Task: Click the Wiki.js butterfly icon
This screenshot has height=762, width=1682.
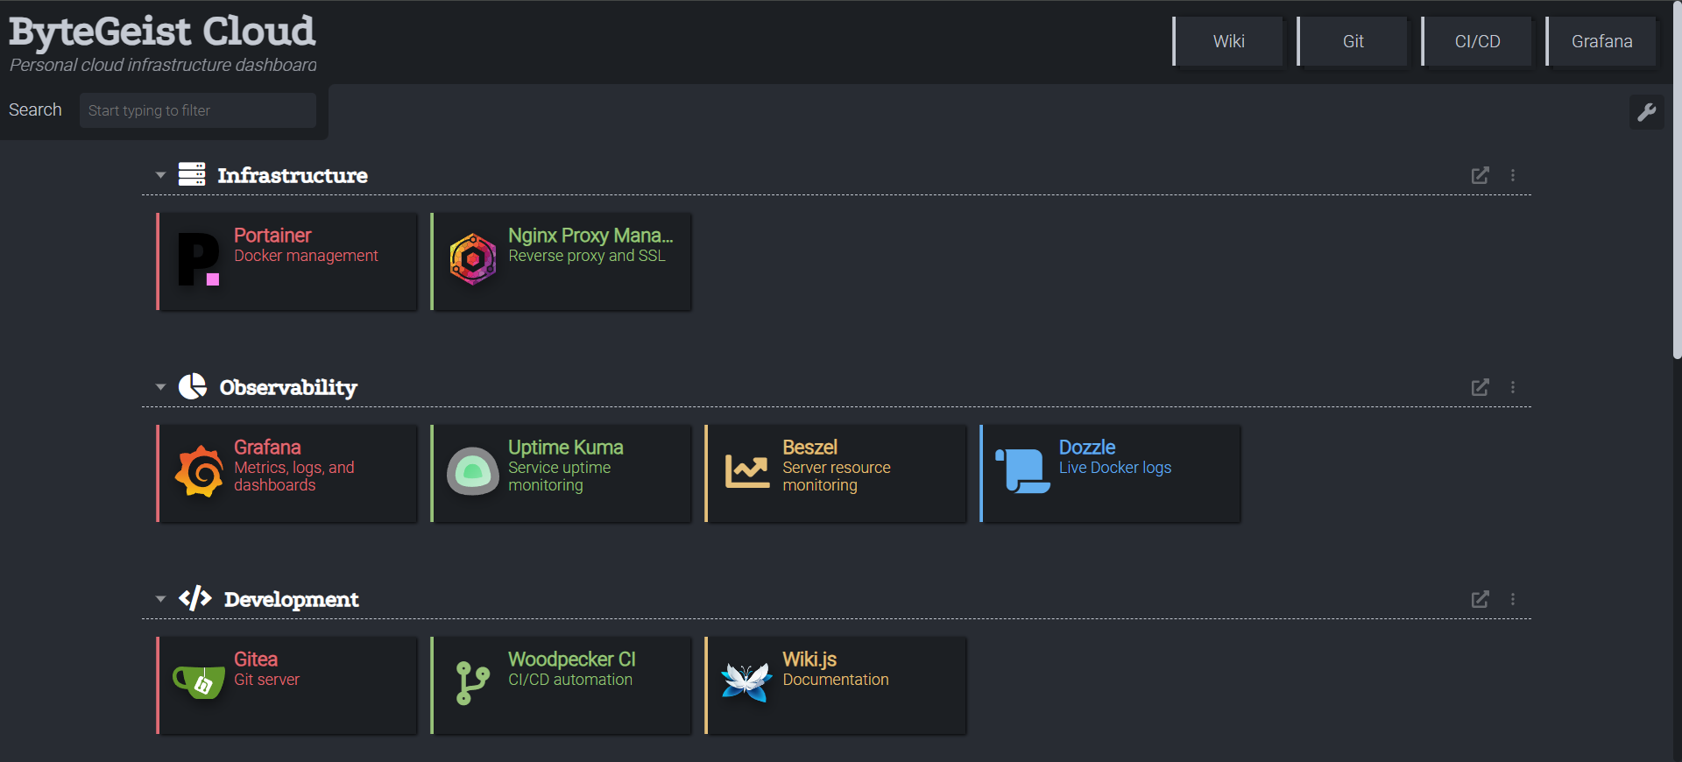Action: 747,683
